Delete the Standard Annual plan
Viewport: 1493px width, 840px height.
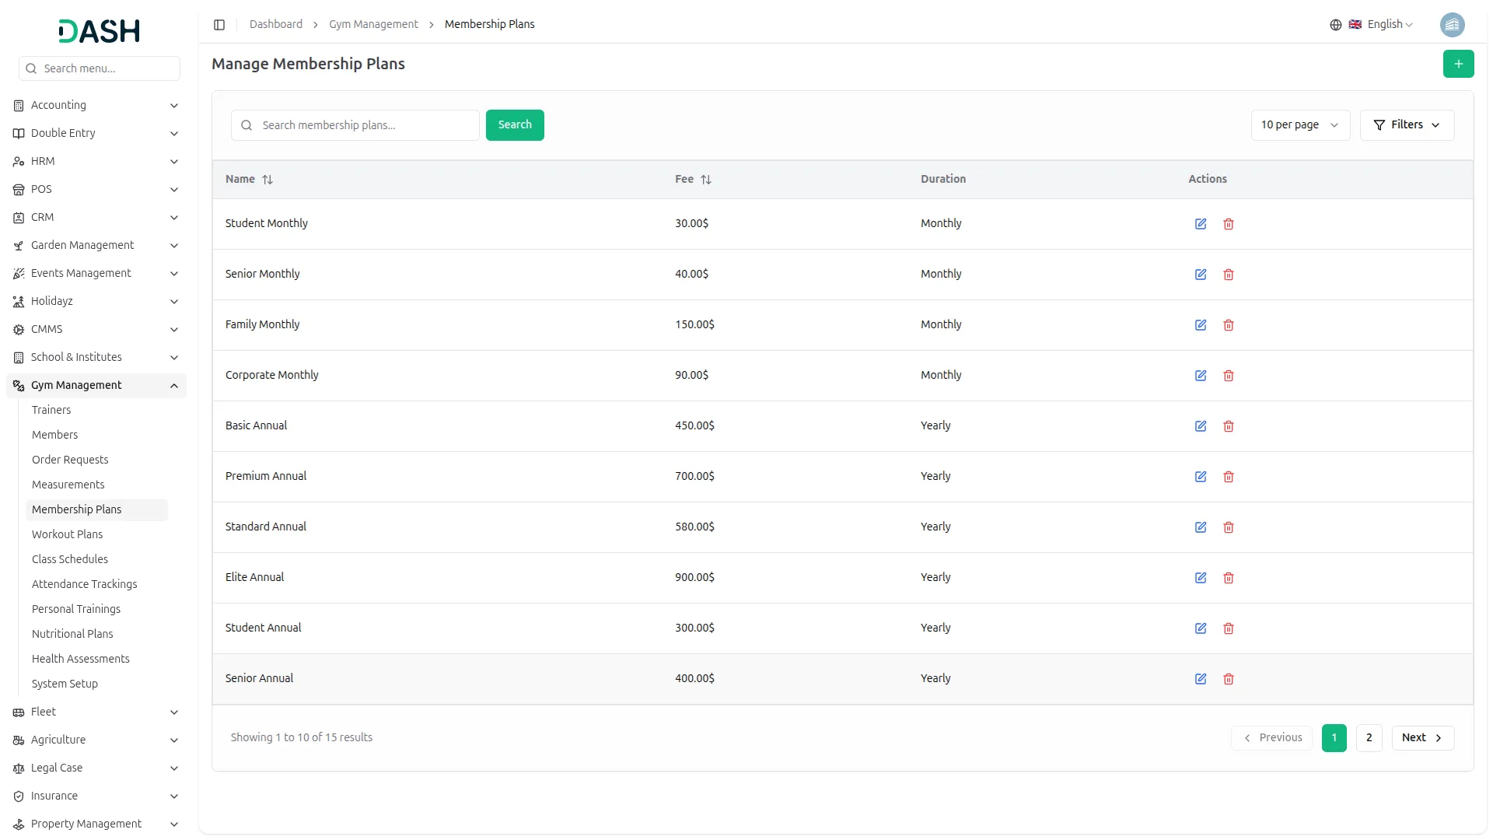(1229, 527)
